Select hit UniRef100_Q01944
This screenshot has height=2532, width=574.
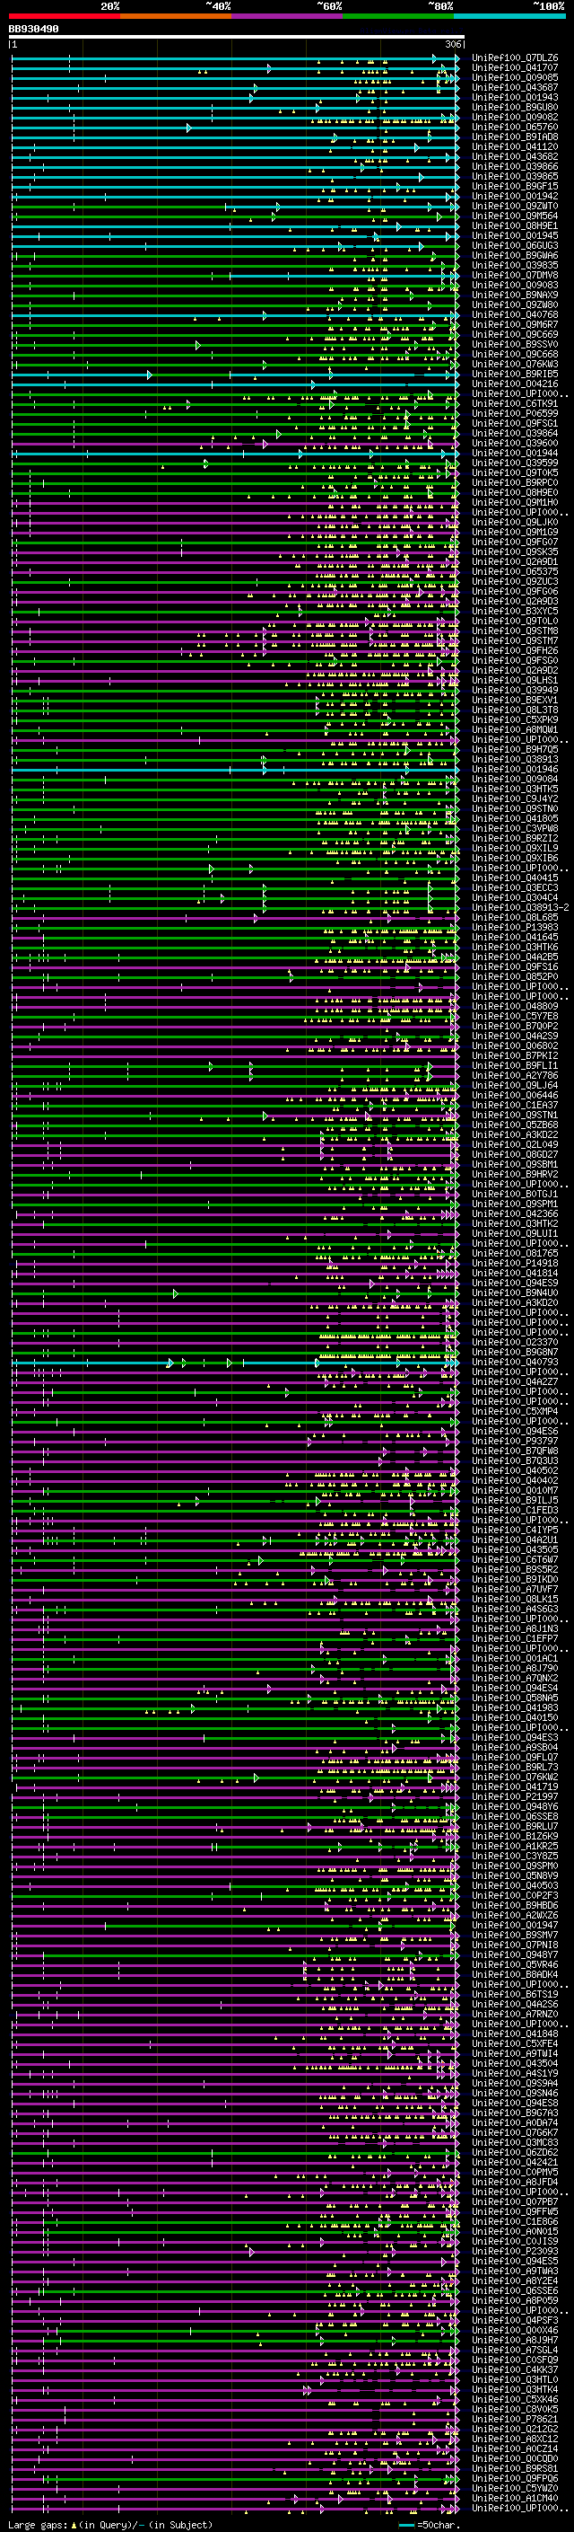pos(515,453)
